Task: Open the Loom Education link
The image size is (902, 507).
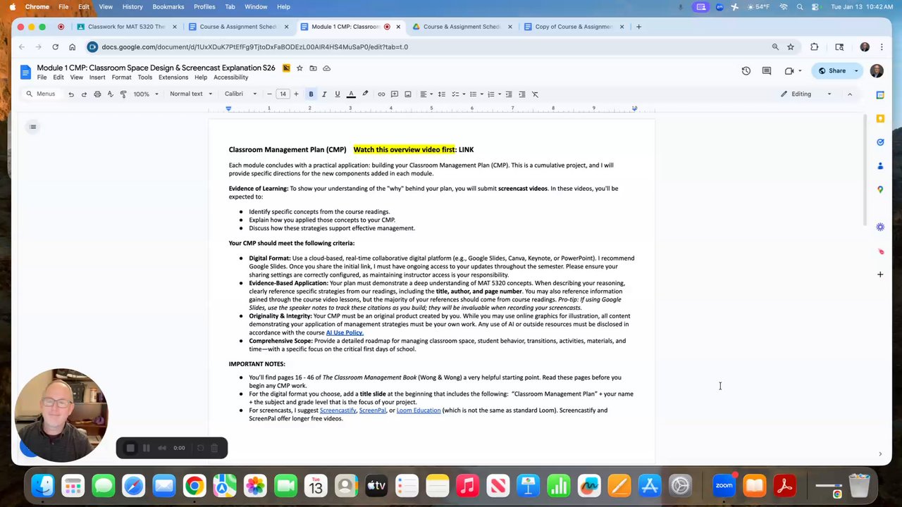Action: [x=419, y=411]
